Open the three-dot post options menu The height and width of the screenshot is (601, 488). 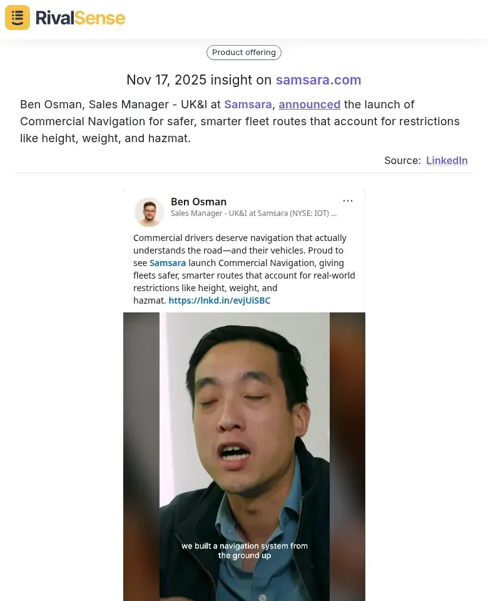click(348, 201)
